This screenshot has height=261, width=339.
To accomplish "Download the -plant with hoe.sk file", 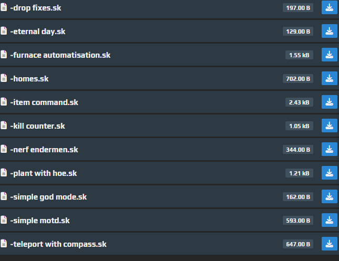I will click(x=329, y=173).
